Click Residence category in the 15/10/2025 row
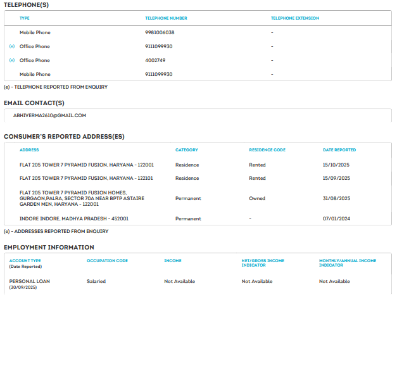 tap(187, 165)
